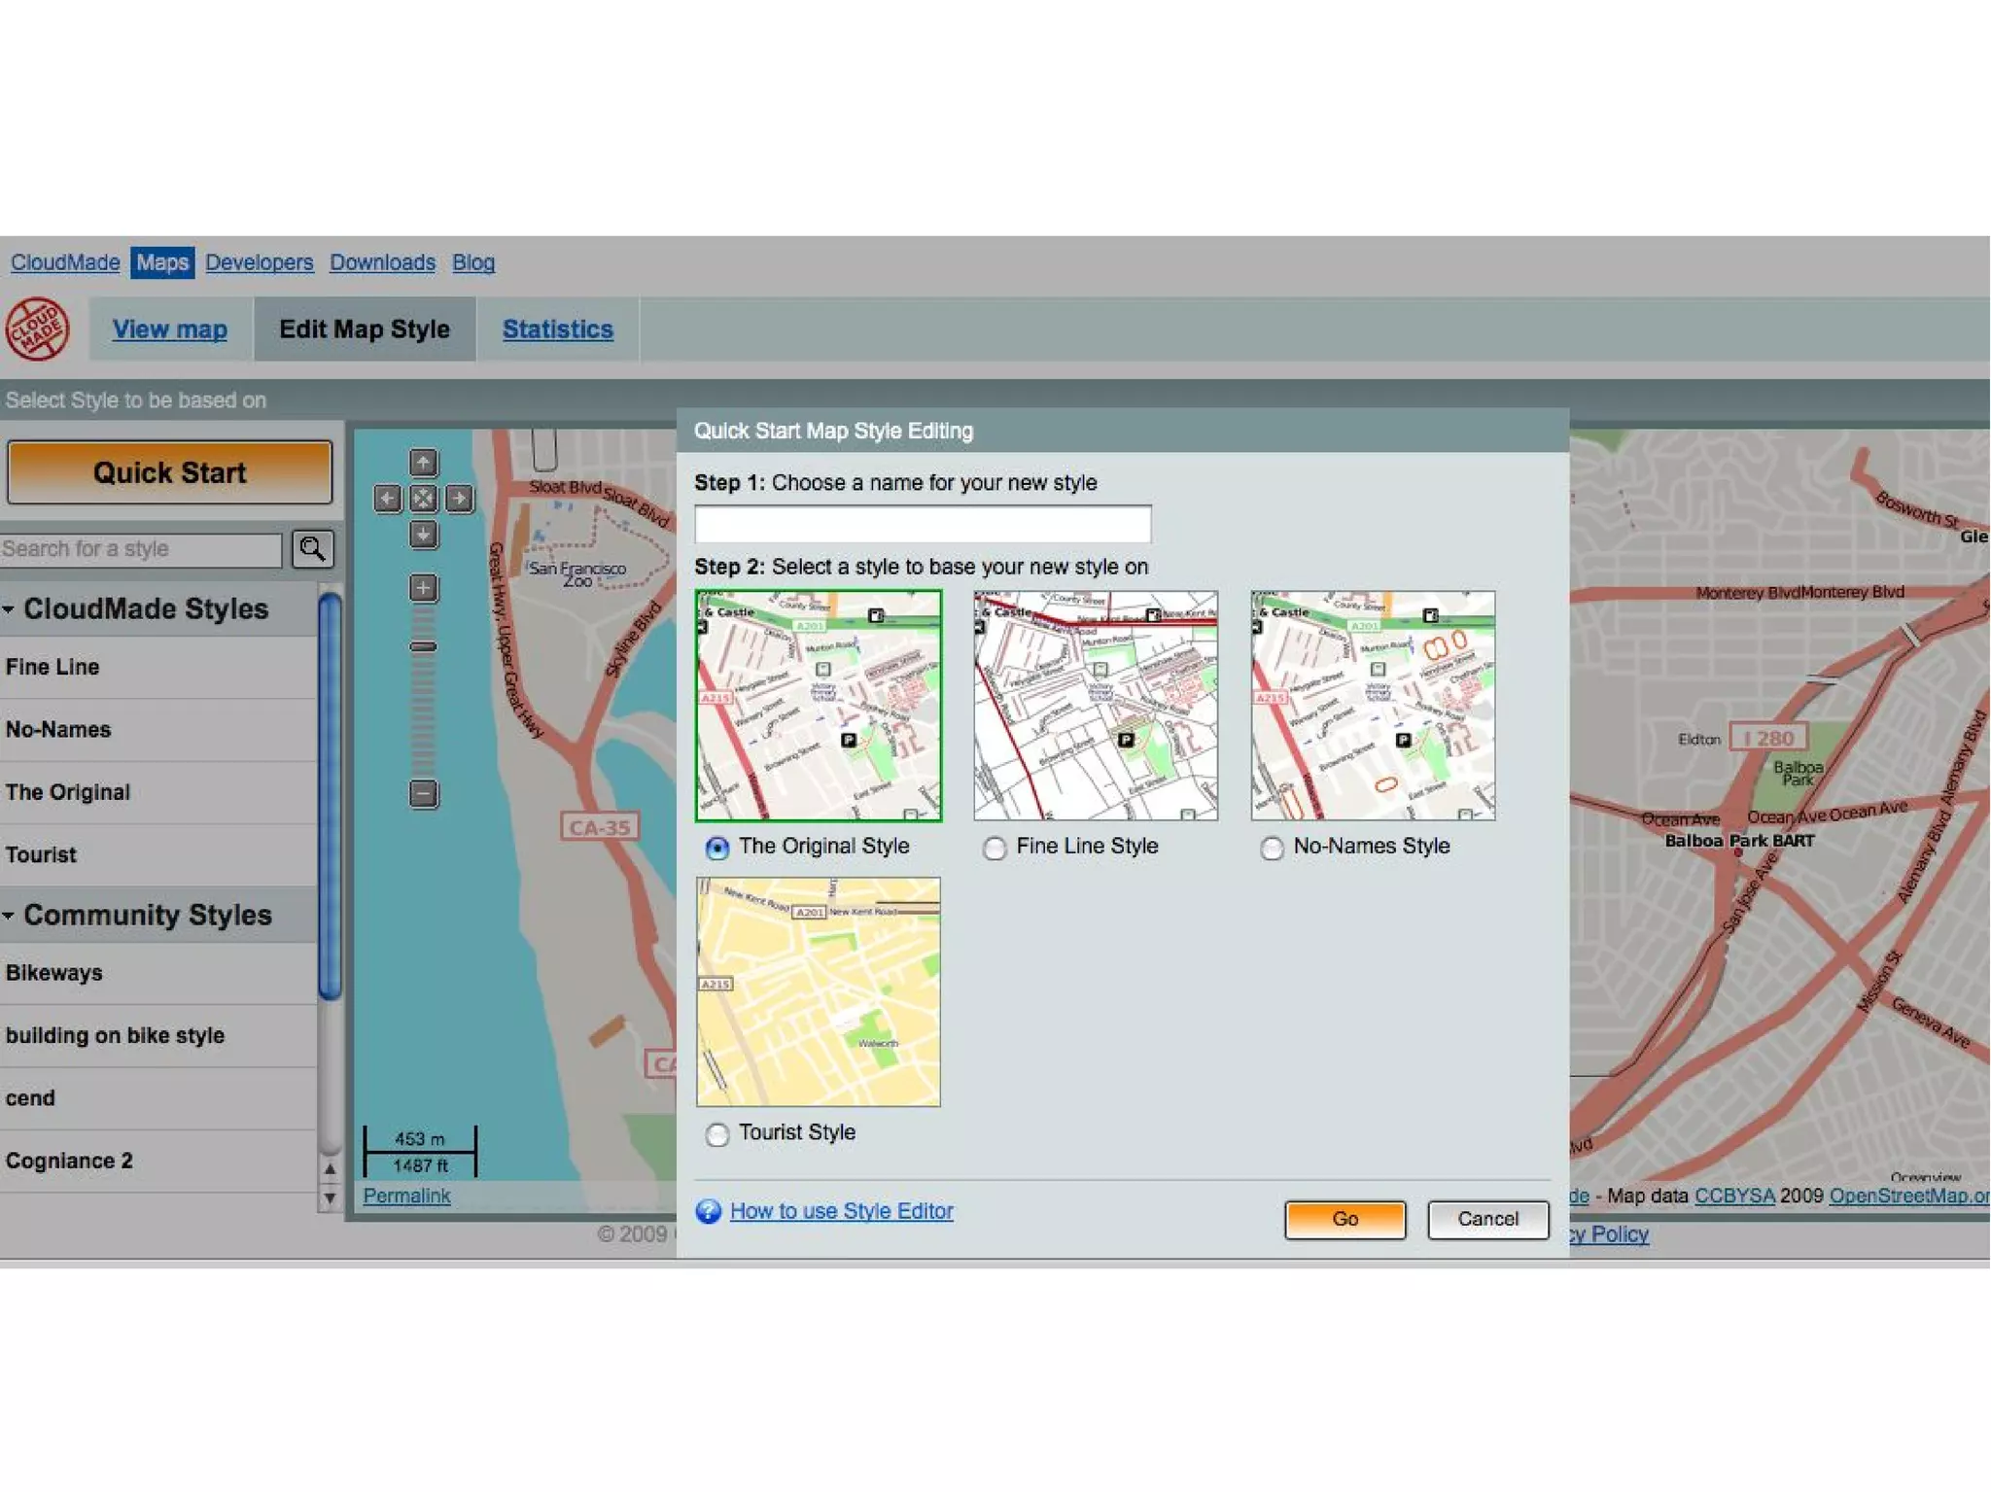The image size is (1991, 1492).
Task: Open the View map tab
Action: [x=169, y=330]
